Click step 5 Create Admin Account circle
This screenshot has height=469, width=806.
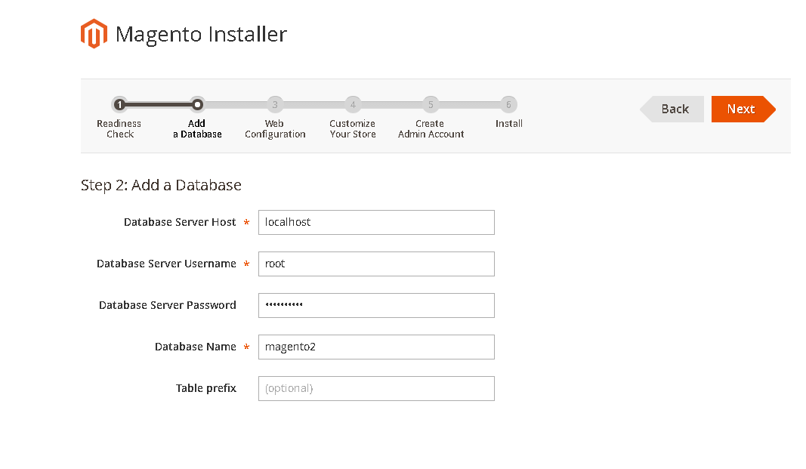click(431, 105)
